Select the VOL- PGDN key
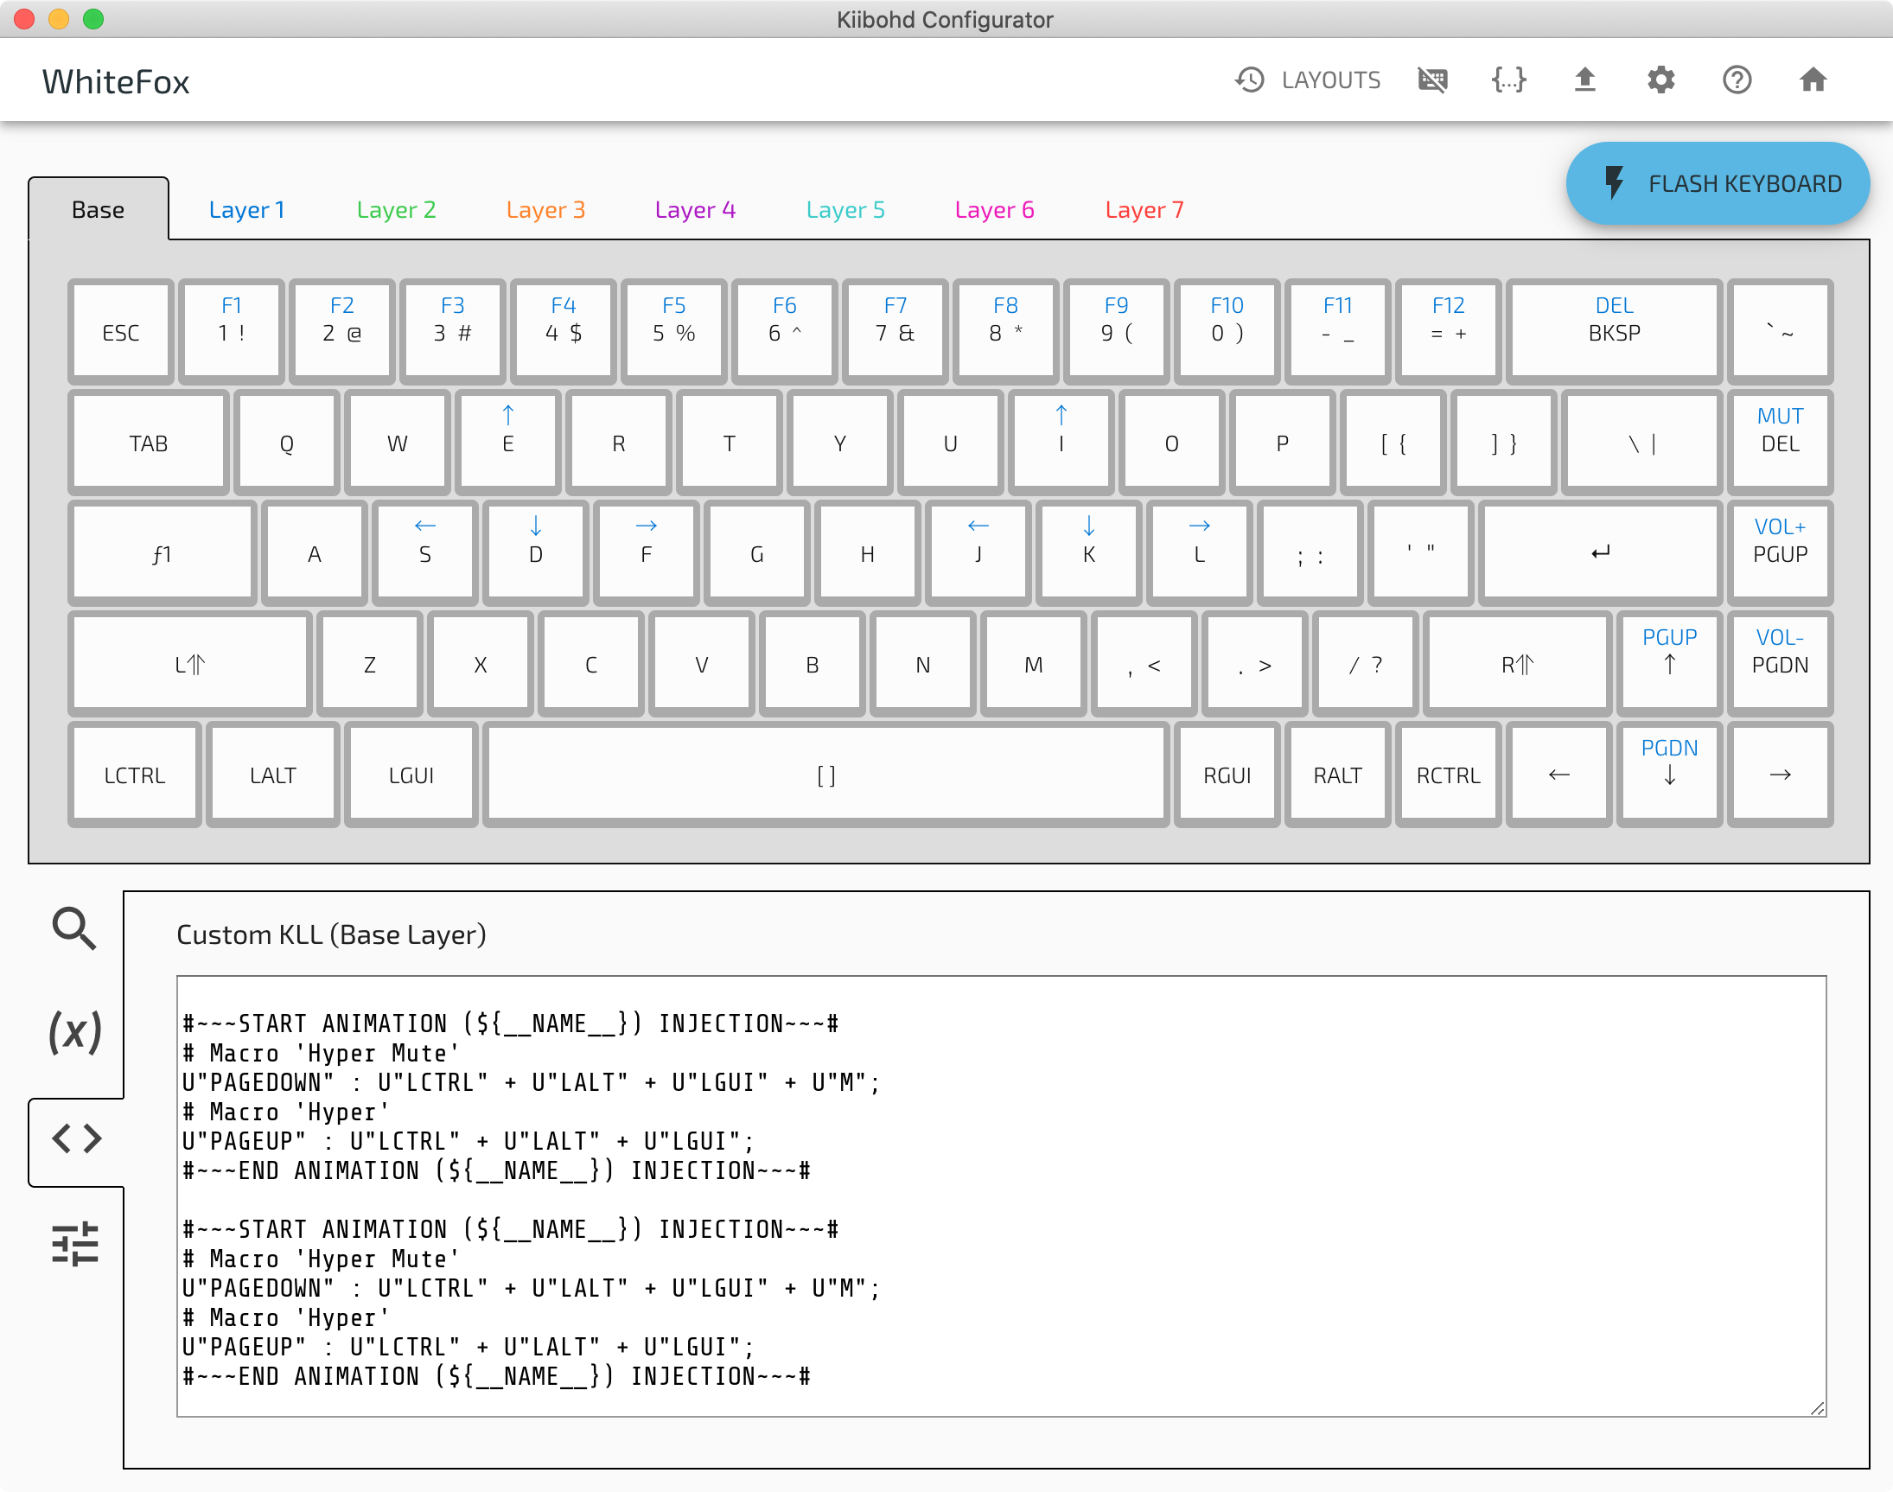This screenshot has width=1893, height=1492. point(1781,664)
